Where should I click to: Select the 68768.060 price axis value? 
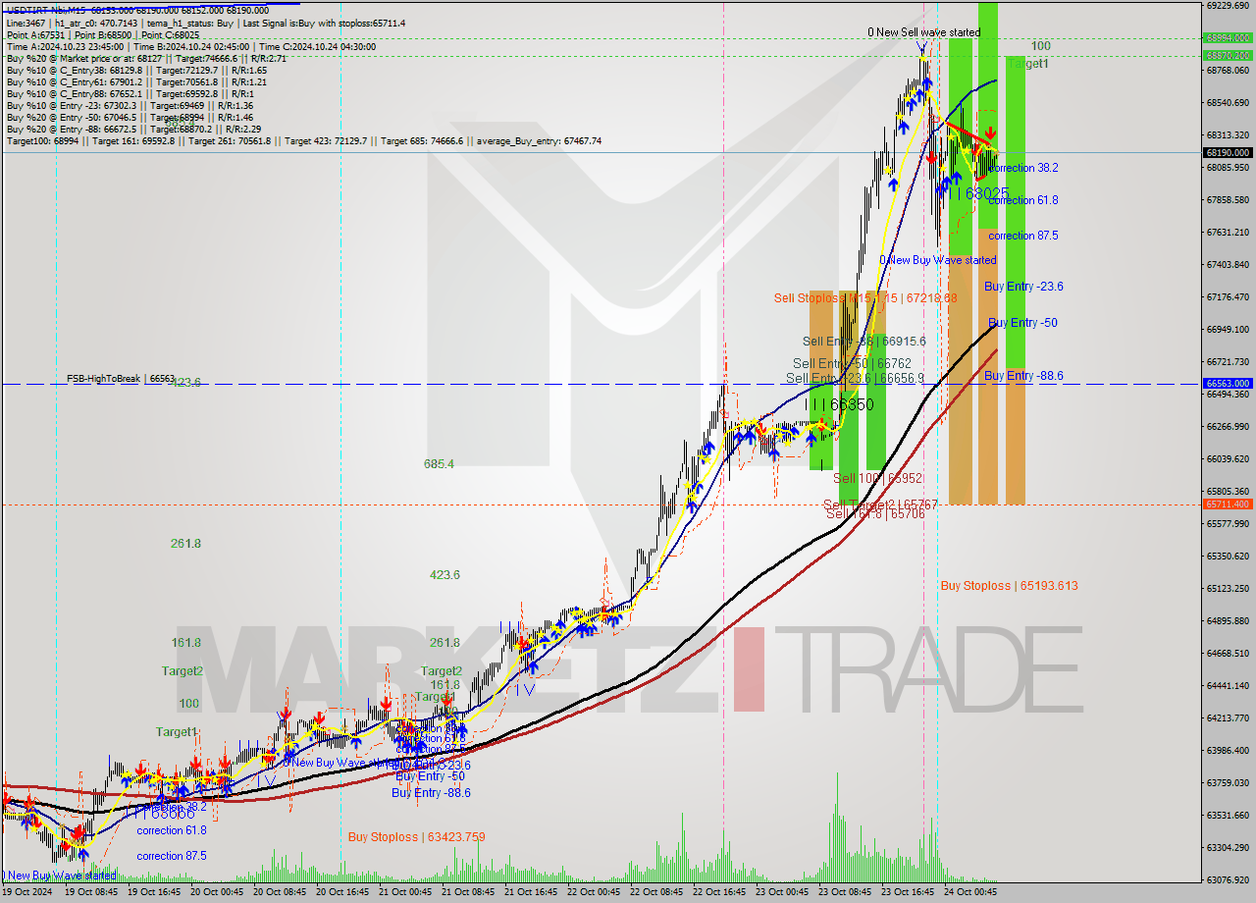click(x=1228, y=70)
